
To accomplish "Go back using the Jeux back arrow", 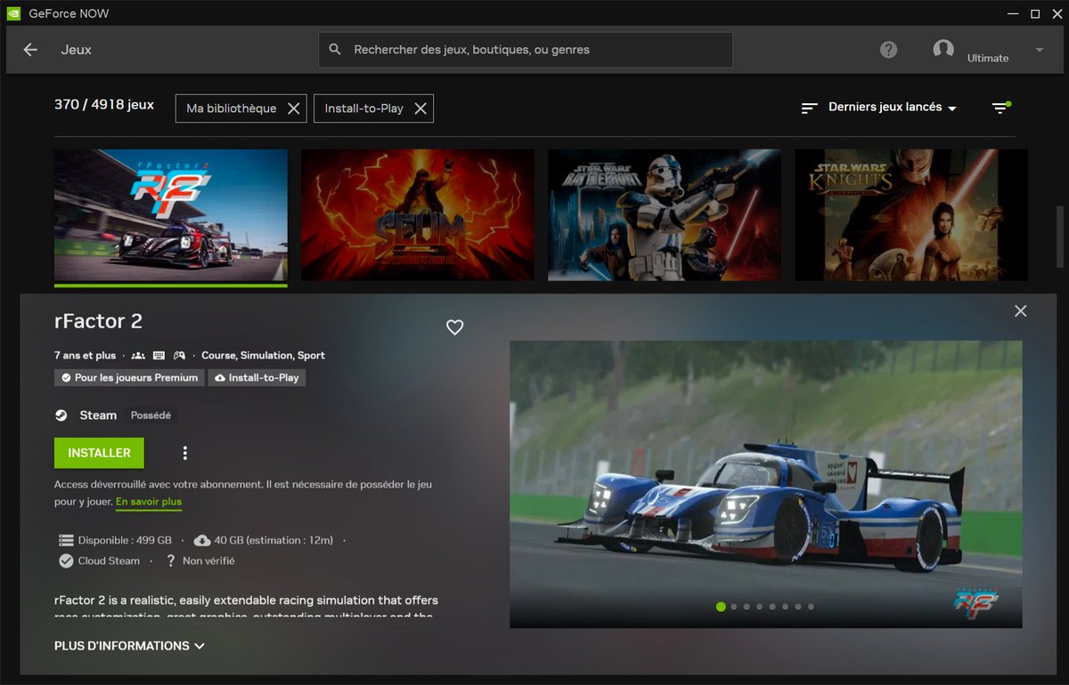I will click(x=29, y=50).
